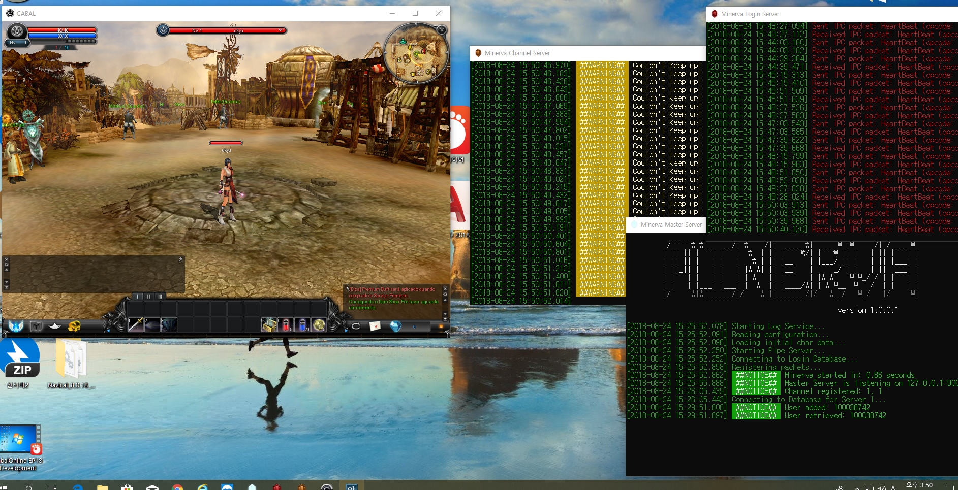The image size is (958, 490).
Task: Use the red HP potion in quickslot
Action: 286,325
